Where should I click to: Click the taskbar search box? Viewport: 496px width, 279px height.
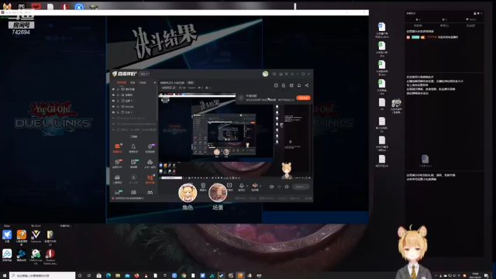point(43,276)
